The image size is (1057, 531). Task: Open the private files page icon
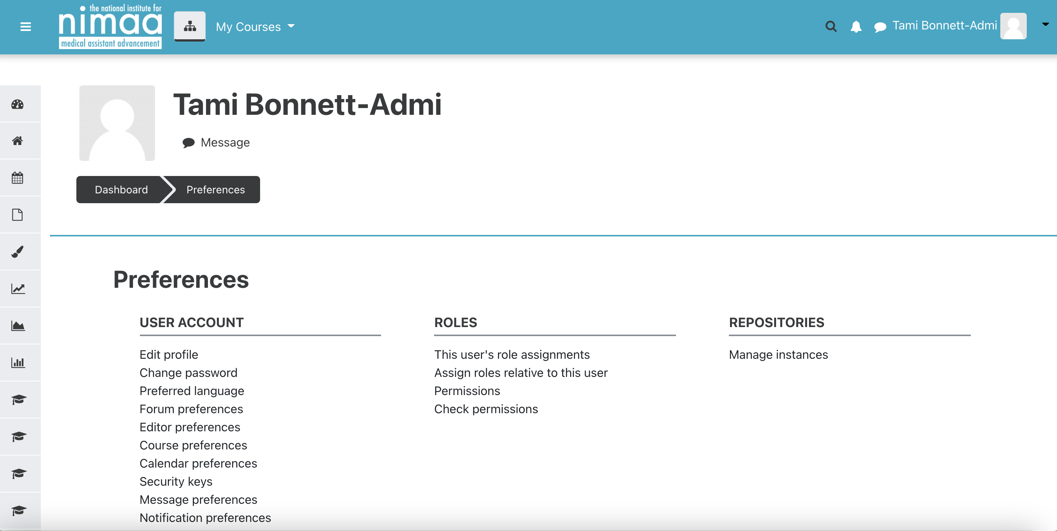[x=18, y=215]
